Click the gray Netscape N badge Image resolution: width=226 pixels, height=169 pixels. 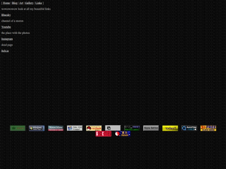pyautogui.click(x=113, y=128)
